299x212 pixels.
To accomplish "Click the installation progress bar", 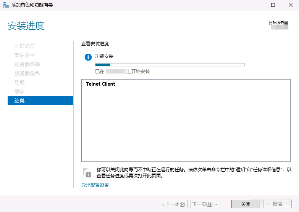I will point(170,65).
